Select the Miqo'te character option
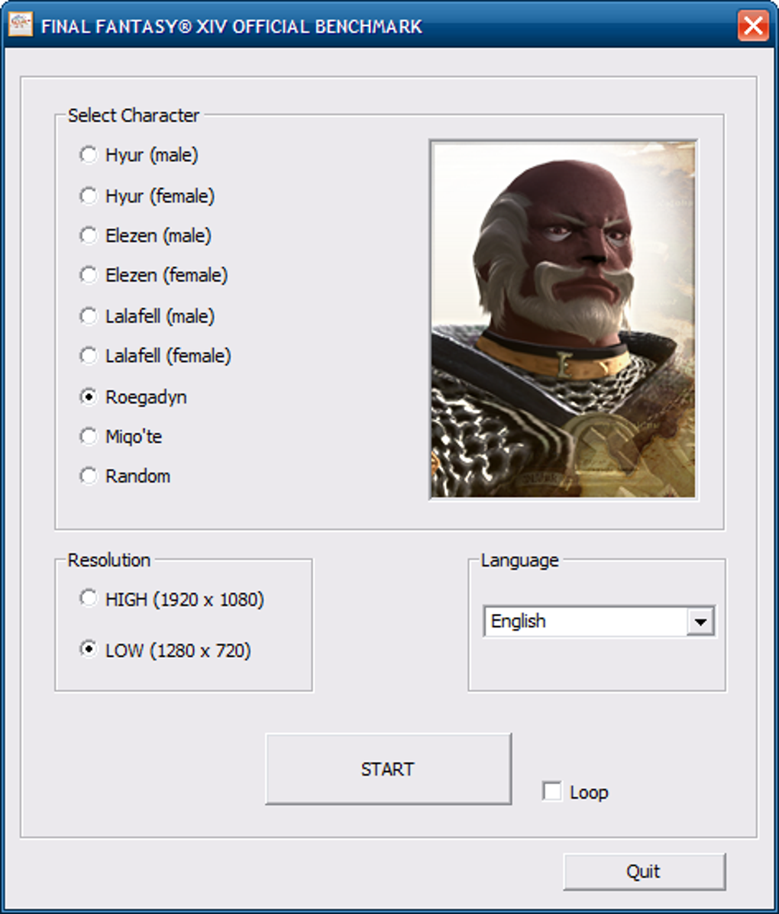Image resolution: width=779 pixels, height=914 pixels. pos(88,436)
